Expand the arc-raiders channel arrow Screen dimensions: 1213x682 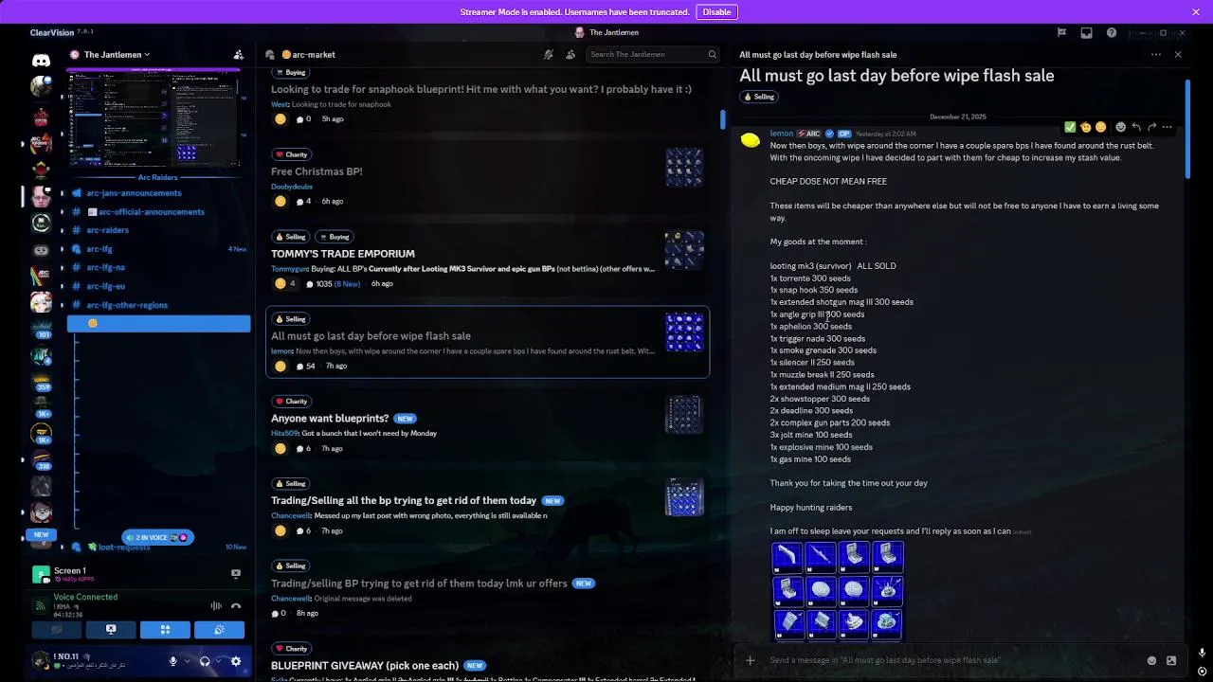click(x=63, y=230)
